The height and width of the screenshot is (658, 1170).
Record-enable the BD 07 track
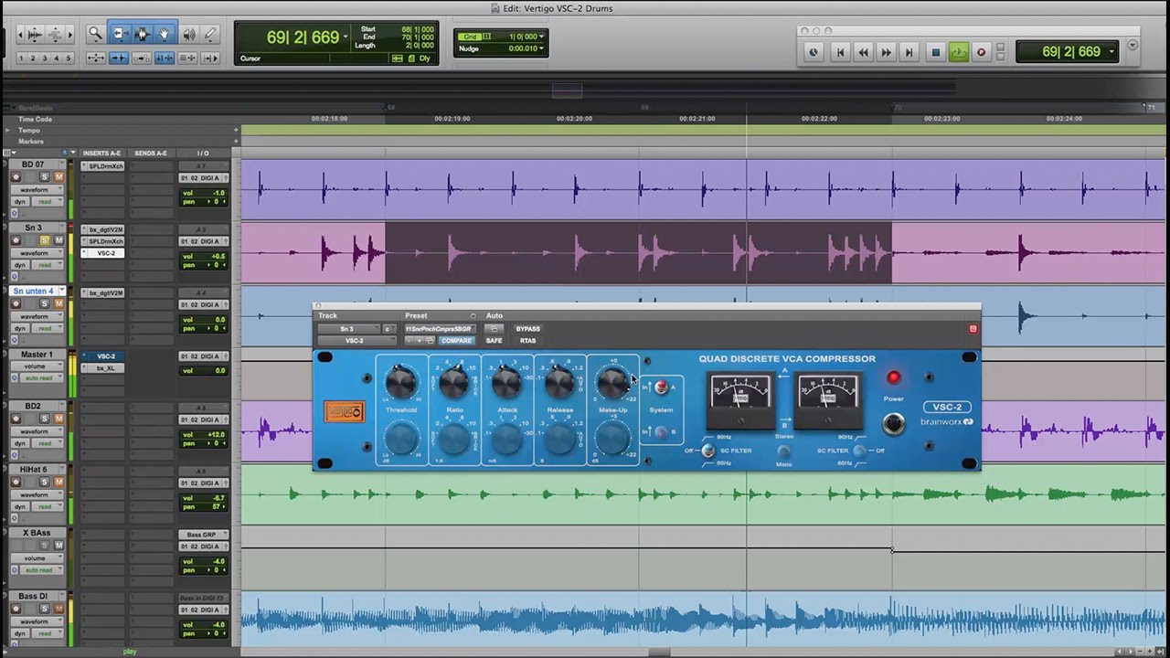[x=16, y=176]
